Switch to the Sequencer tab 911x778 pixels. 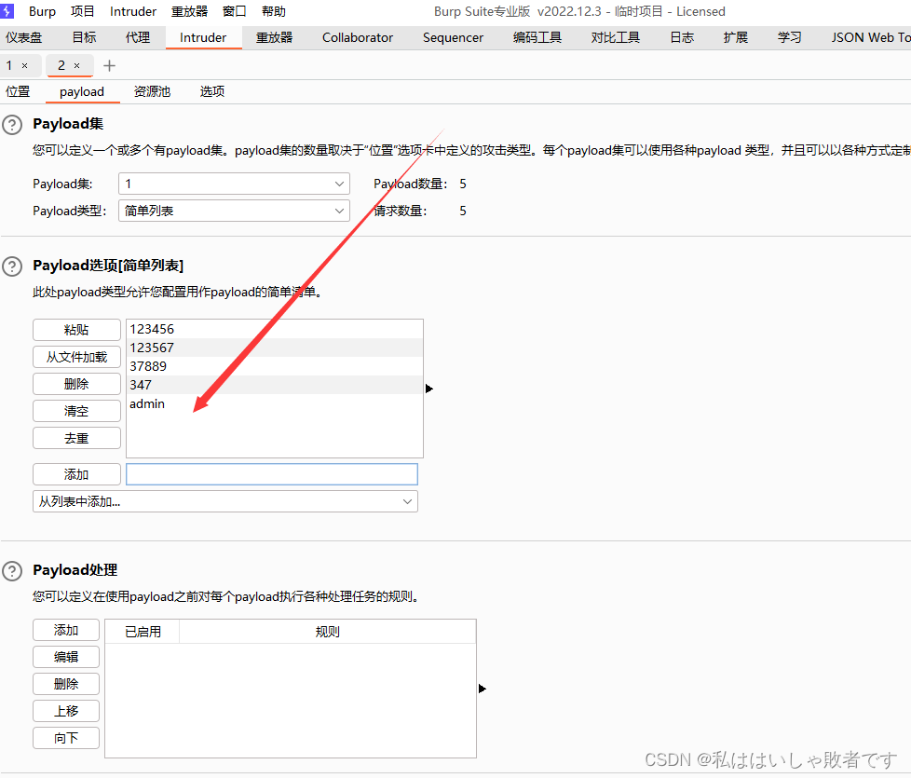coord(454,38)
